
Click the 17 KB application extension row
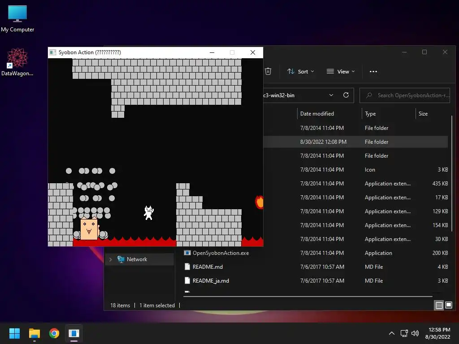click(355, 198)
